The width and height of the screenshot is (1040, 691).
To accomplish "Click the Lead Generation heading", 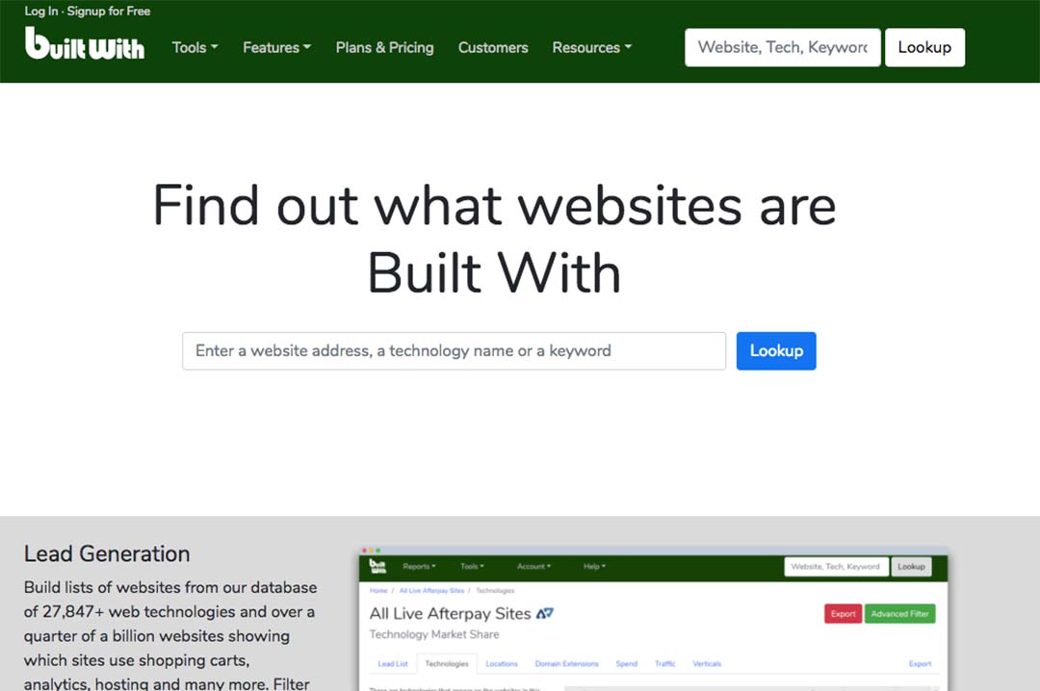I will [x=107, y=554].
